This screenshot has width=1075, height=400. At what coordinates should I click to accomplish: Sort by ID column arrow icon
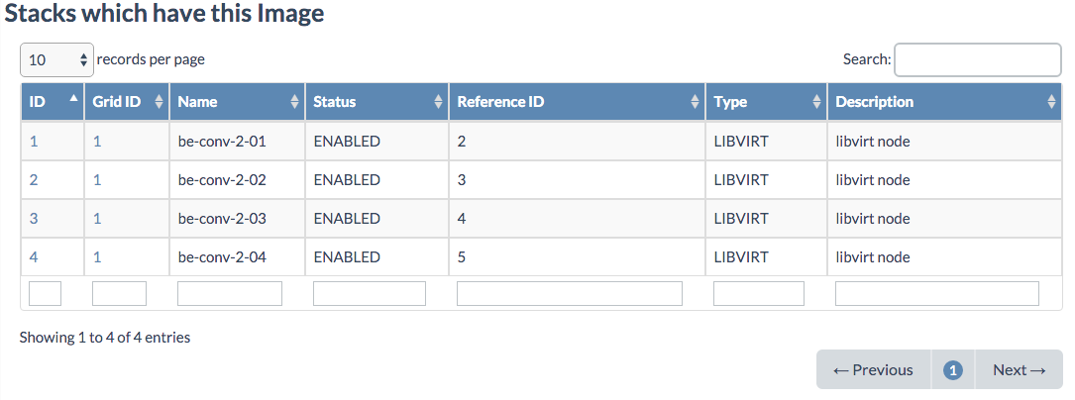(x=73, y=100)
